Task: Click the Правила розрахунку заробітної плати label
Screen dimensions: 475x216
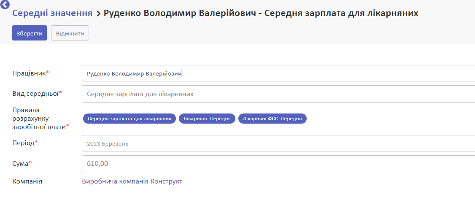Action: click(40, 119)
